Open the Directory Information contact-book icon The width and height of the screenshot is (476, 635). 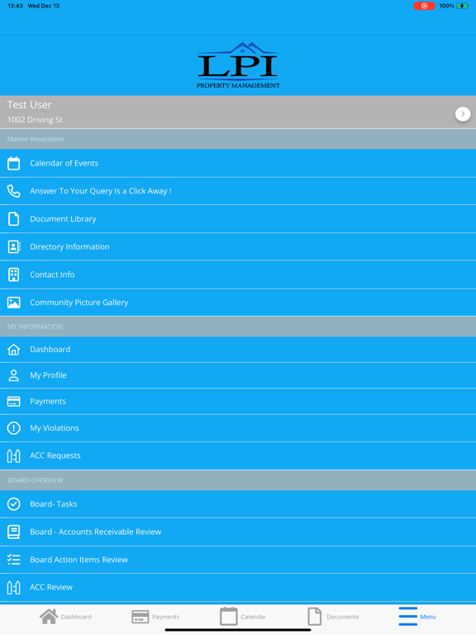click(x=14, y=246)
